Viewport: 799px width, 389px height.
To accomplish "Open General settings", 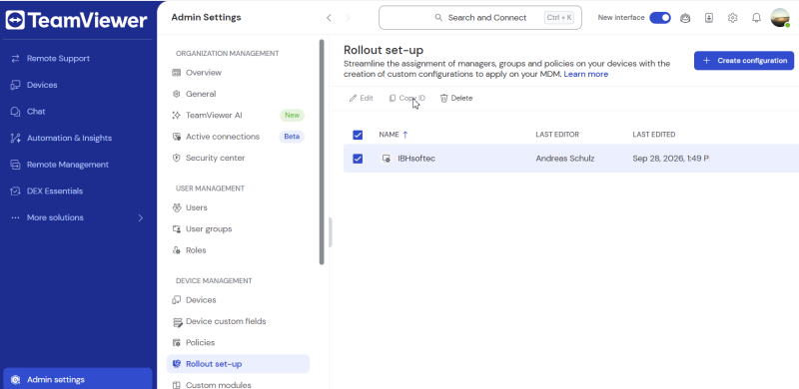I will click(201, 94).
